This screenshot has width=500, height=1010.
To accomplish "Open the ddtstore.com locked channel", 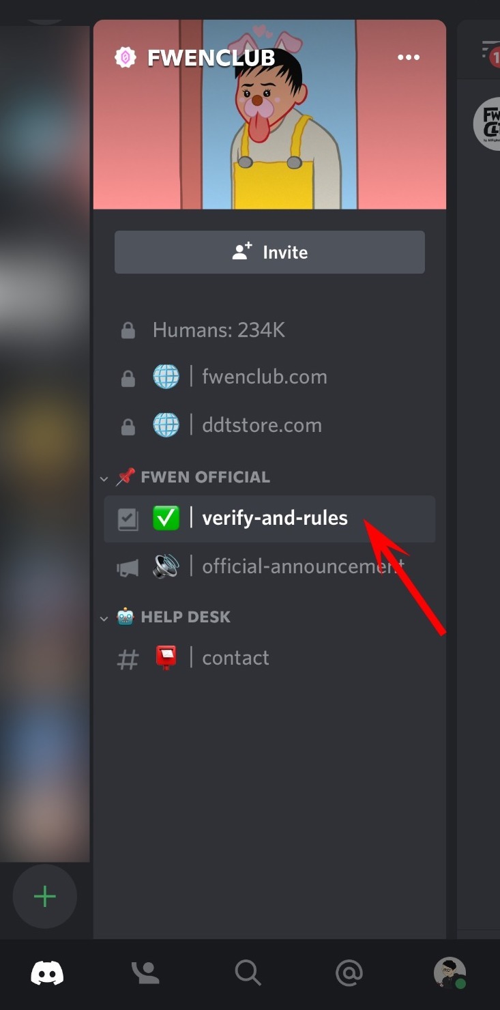I will (269, 425).
